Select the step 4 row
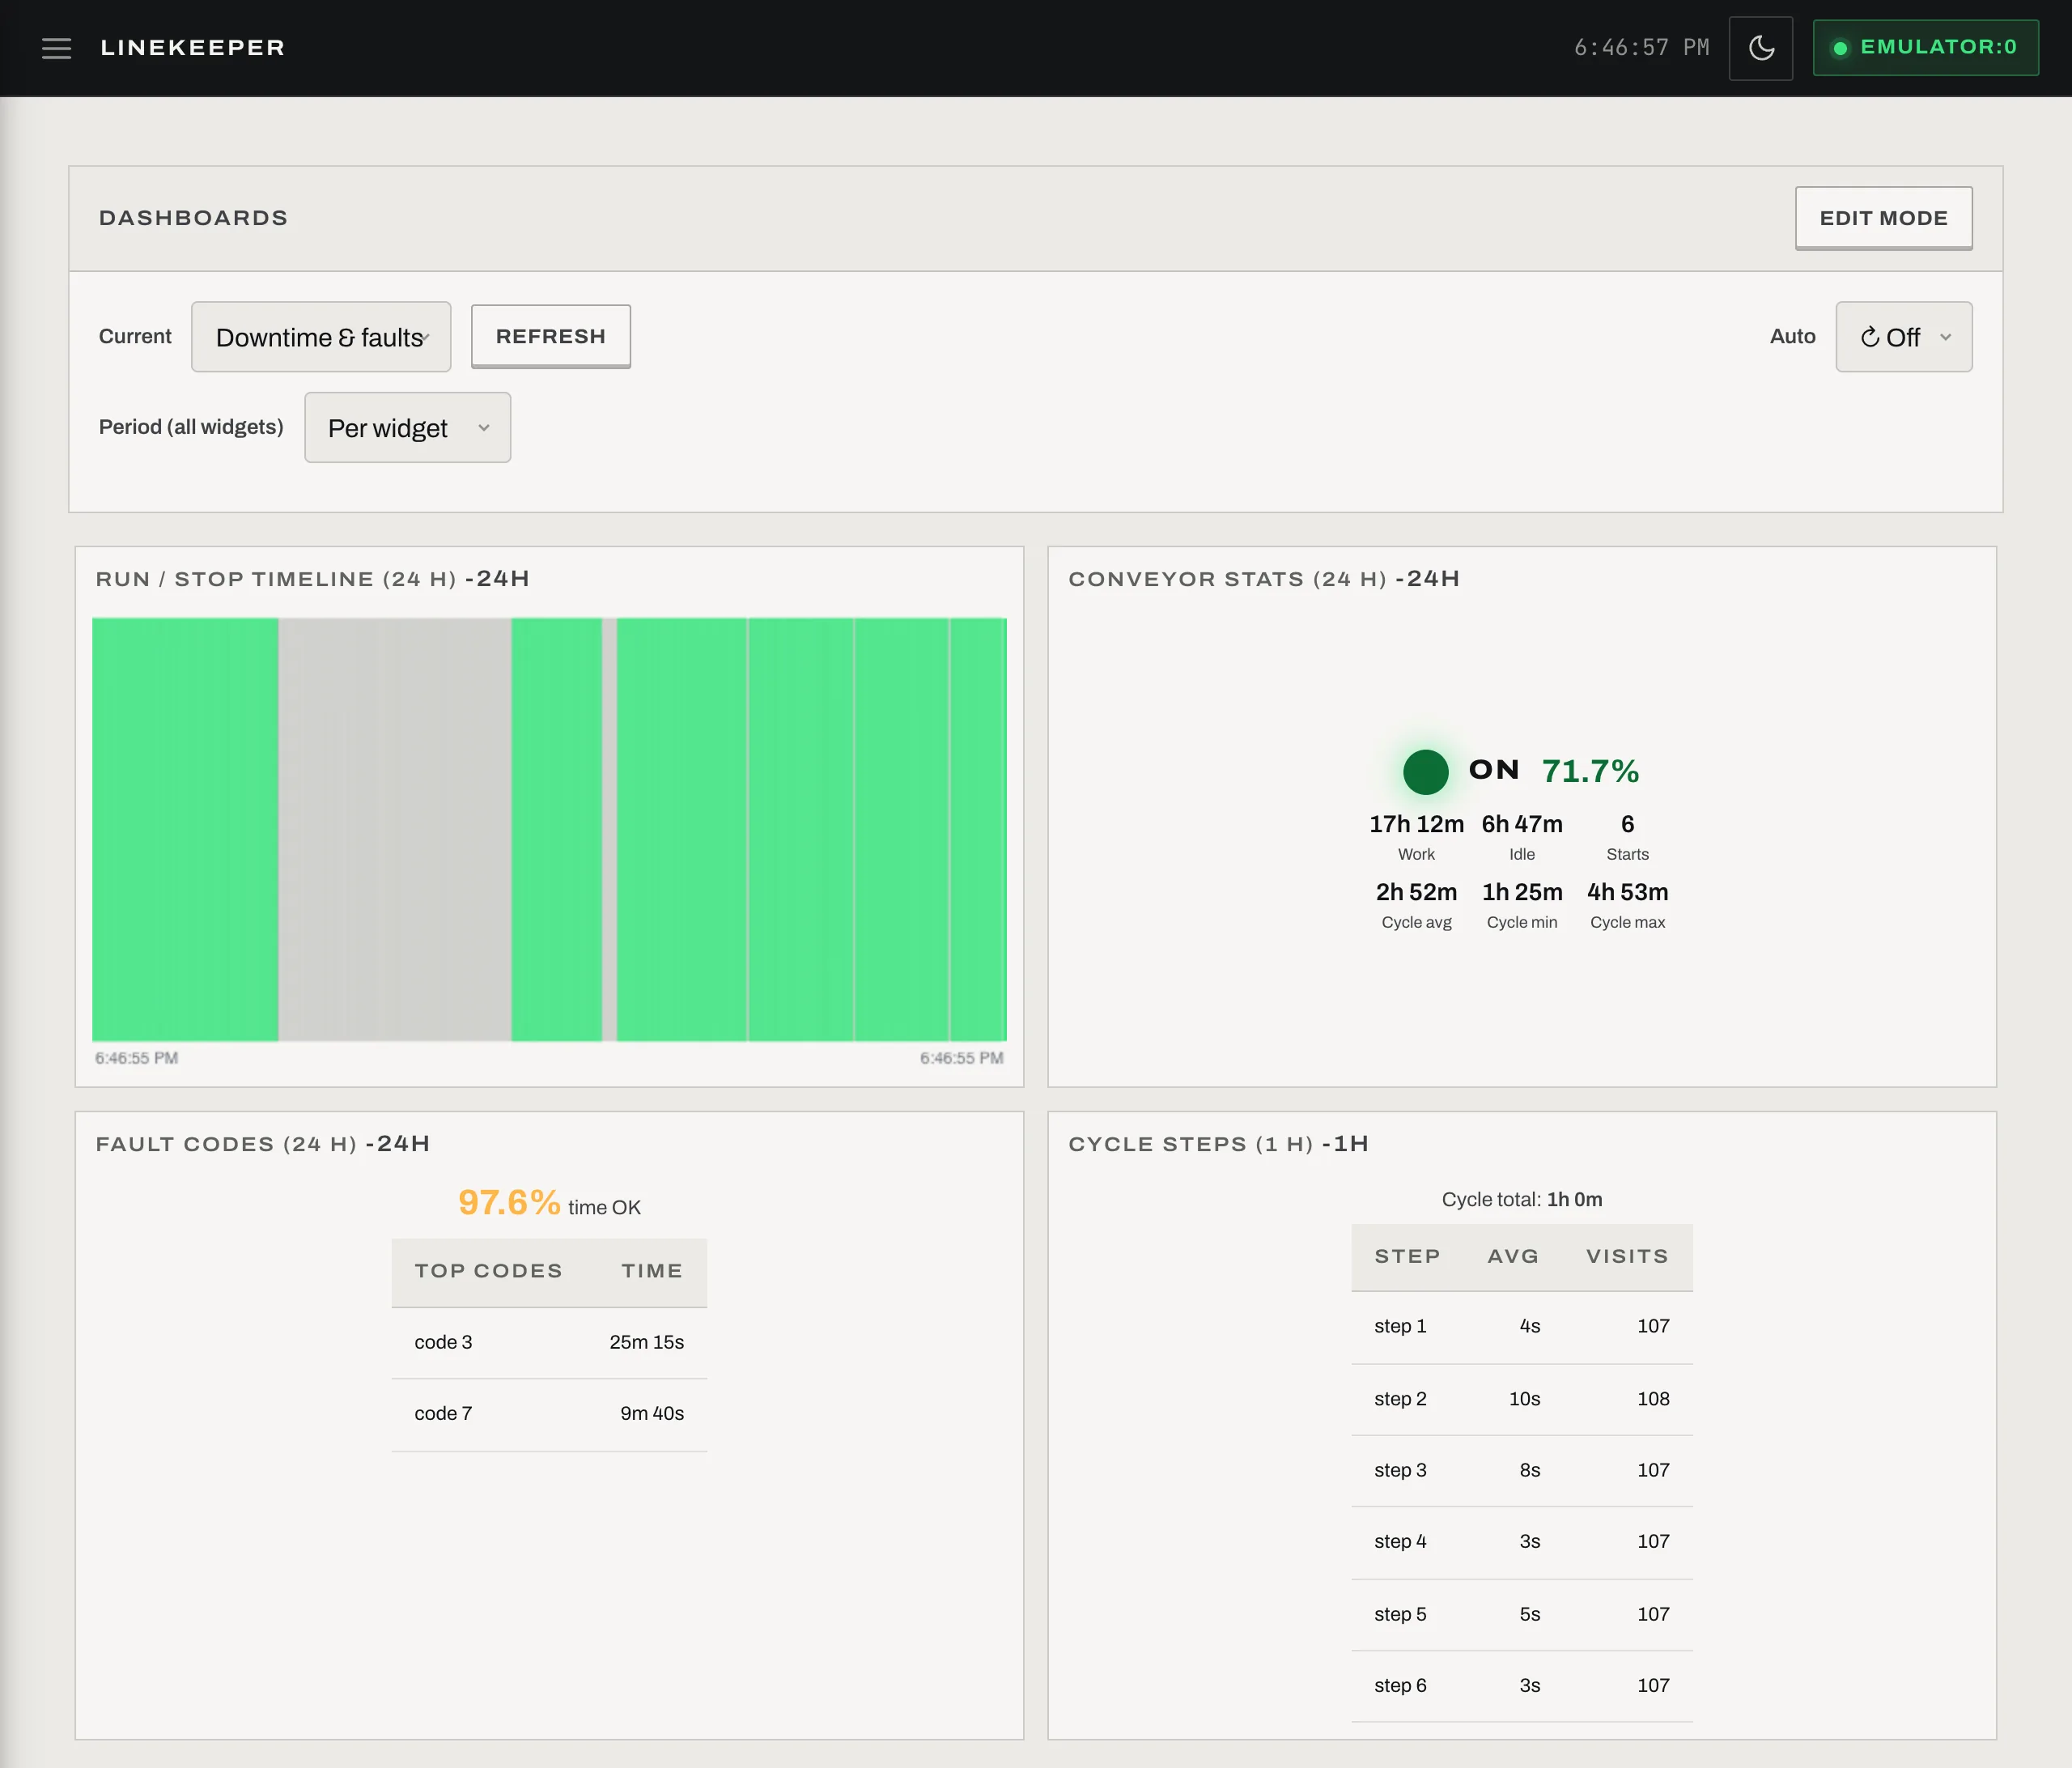Viewport: 2072px width, 1768px height. coord(1522,1542)
